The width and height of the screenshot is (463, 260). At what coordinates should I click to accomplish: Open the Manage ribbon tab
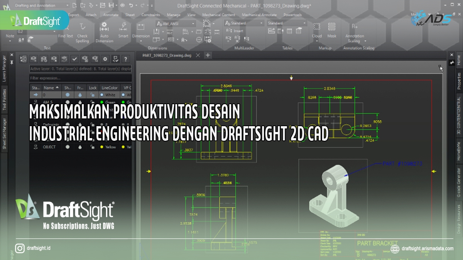click(x=173, y=15)
